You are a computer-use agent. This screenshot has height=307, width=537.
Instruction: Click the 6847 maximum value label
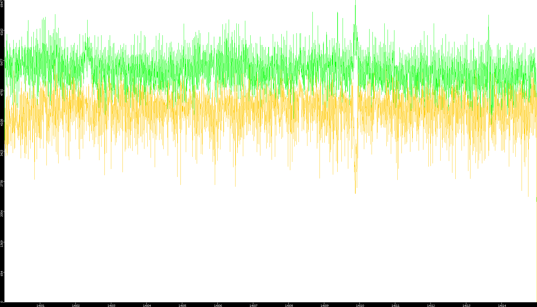click(x=2, y=4)
